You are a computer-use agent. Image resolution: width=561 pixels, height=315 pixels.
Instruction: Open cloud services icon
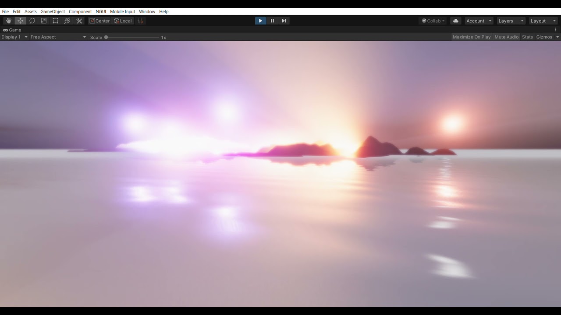[455, 21]
